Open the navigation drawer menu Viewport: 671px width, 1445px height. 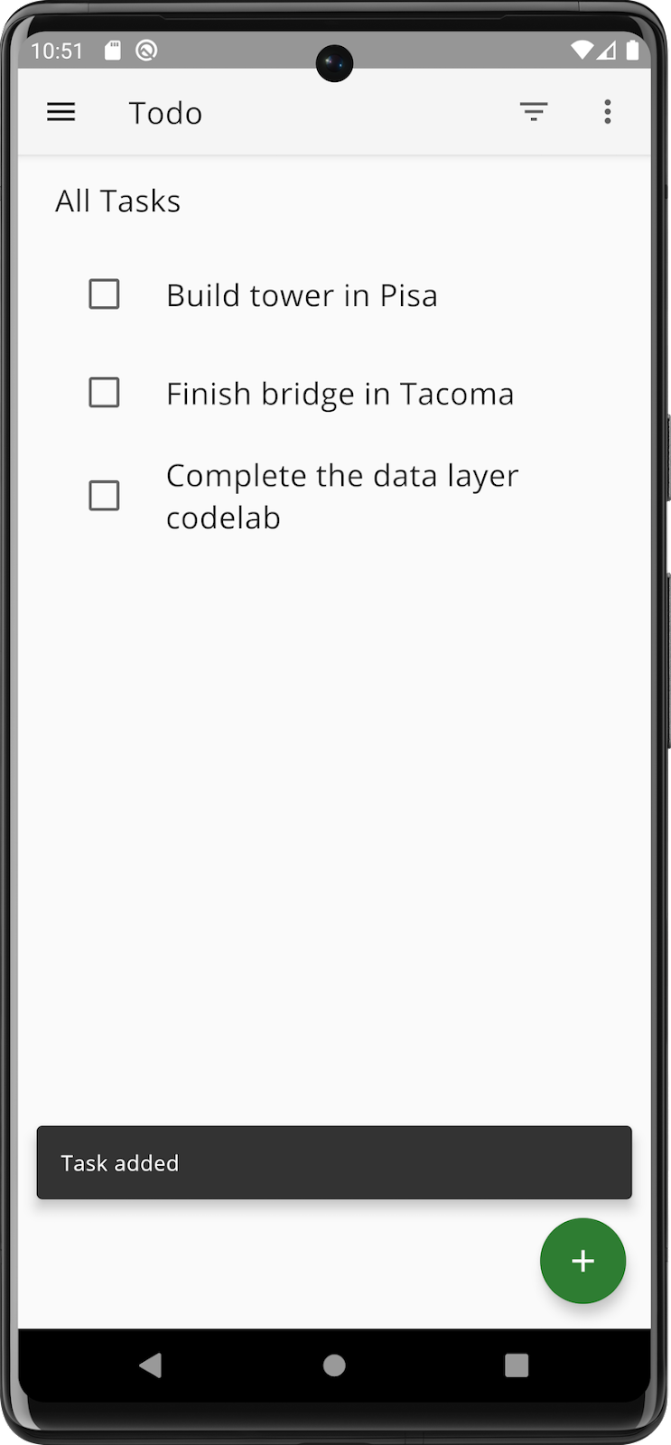pos(61,112)
